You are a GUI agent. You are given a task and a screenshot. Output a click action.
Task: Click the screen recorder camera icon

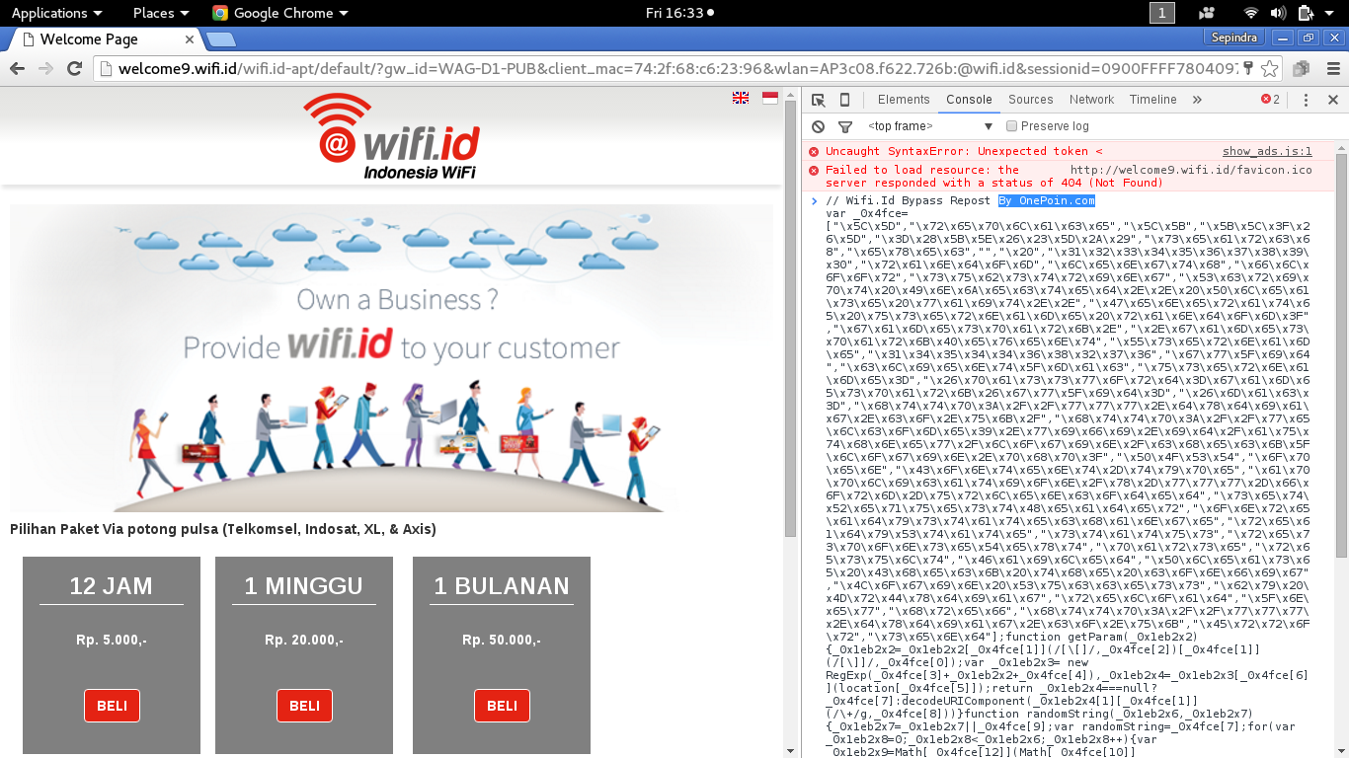pyautogui.click(x=1207, y=13)
